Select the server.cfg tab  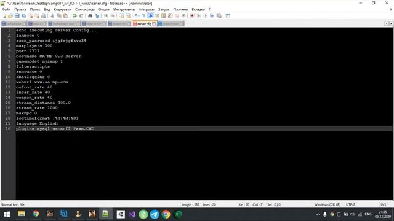point(144,24)
